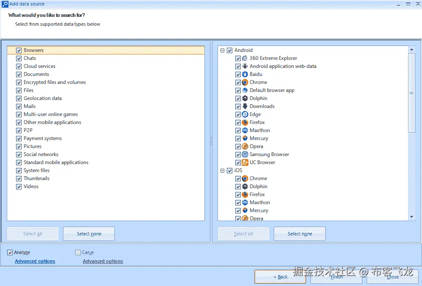Click Select none under data types list
Viewport: 422px width, 286px height.
[89, 234]
